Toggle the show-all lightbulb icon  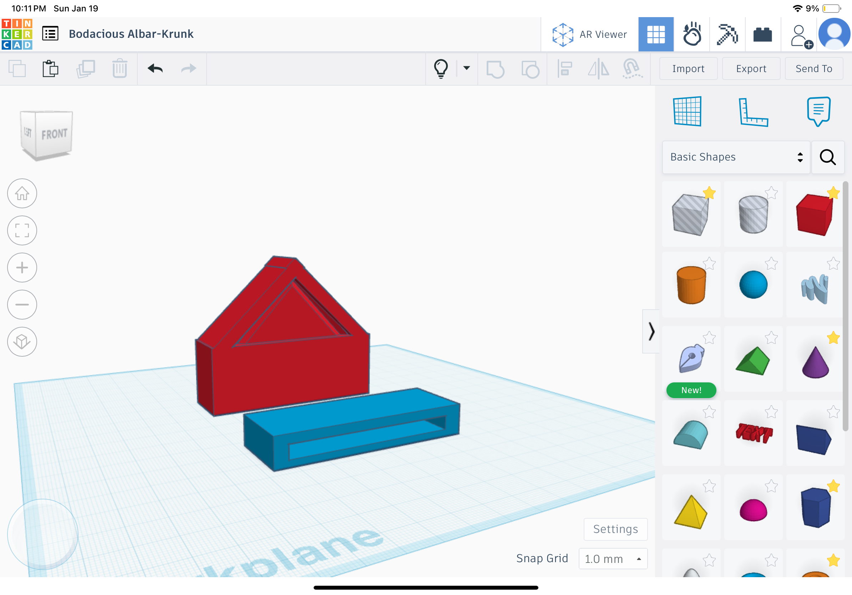441,68
